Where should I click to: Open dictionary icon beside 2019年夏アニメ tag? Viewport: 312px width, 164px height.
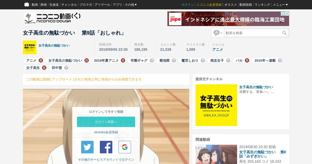[x=123, y=60]
